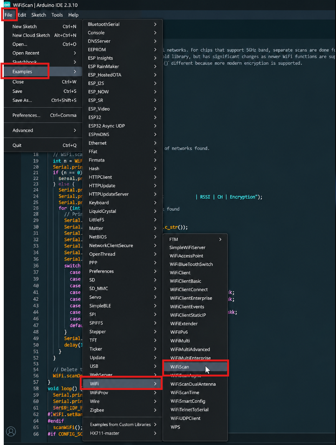Open the WPS example
Image resolution: width=336 pixels, height=445 pixels.
click(195, 427)
